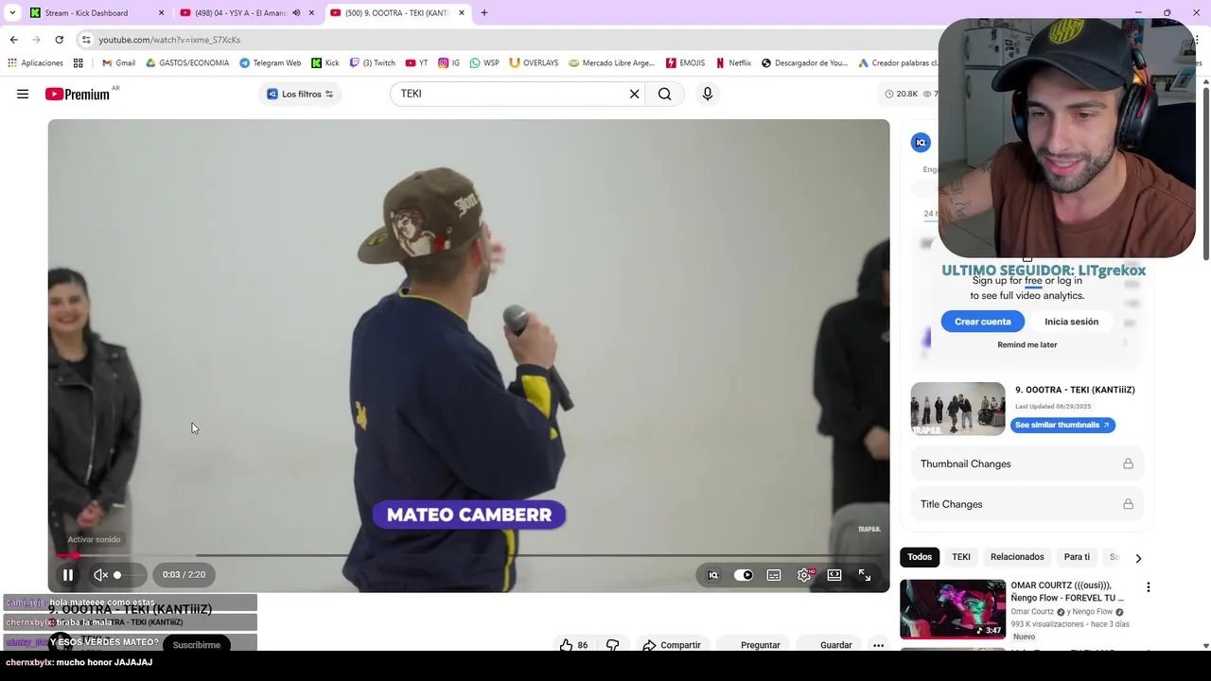Viewport: 1211px width, 681px height.
Task: Open the IQ tool in player controls
Action: (713, 574)
